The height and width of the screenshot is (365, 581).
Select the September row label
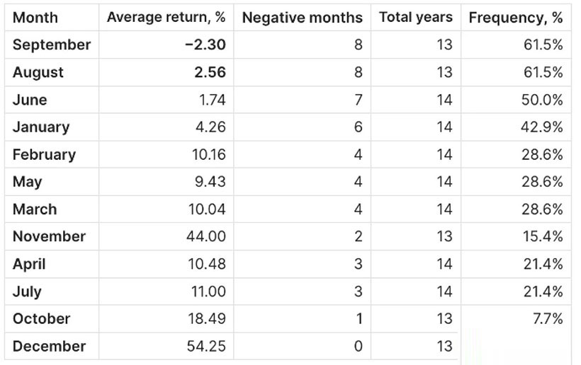point(52,45)
